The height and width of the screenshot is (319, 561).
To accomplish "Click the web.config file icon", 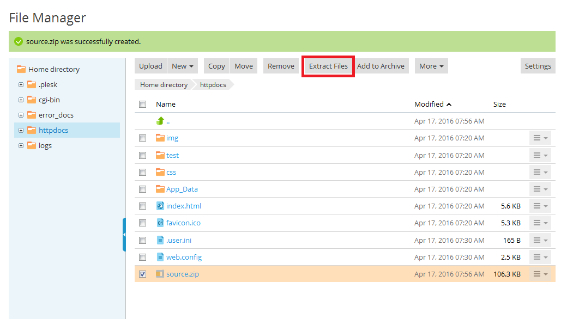I will 160,257.
